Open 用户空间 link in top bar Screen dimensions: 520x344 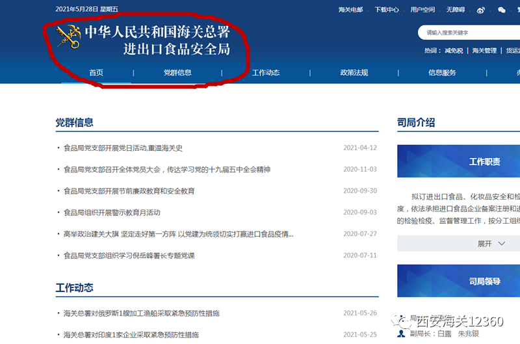tap(422, 10)
